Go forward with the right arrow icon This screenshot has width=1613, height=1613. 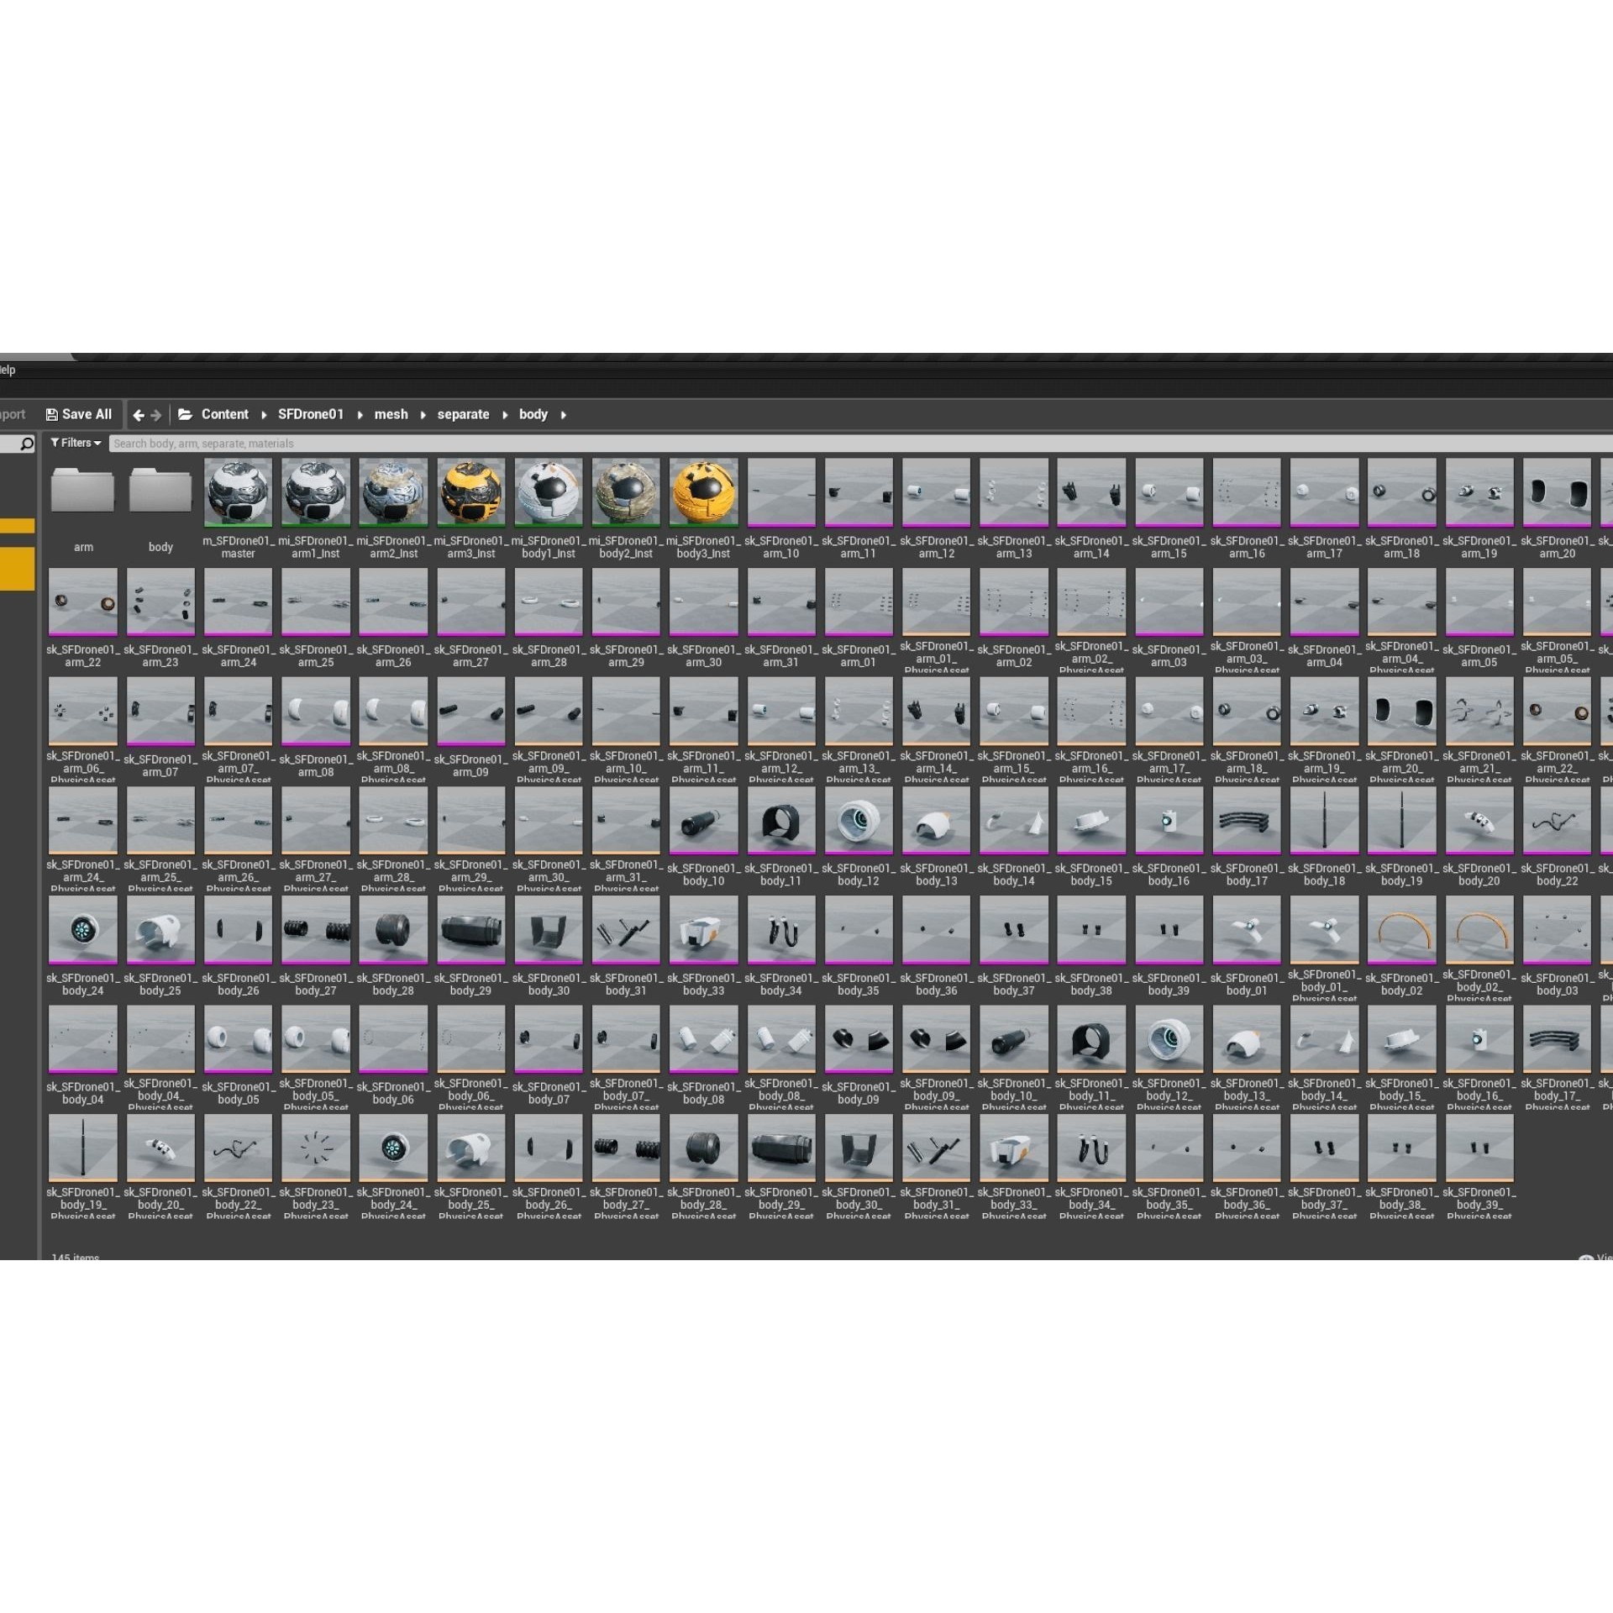(x=156, y=415)
